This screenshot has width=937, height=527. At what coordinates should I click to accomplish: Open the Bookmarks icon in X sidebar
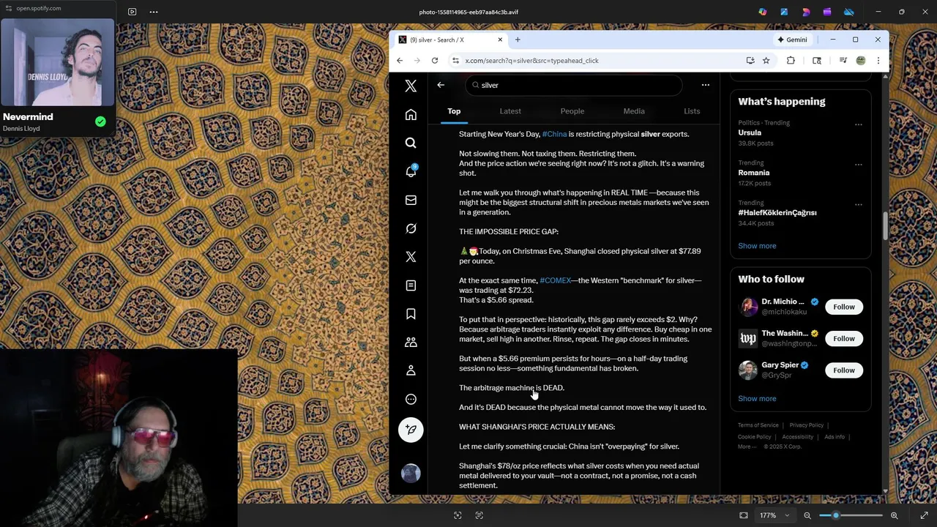(411, 314)
